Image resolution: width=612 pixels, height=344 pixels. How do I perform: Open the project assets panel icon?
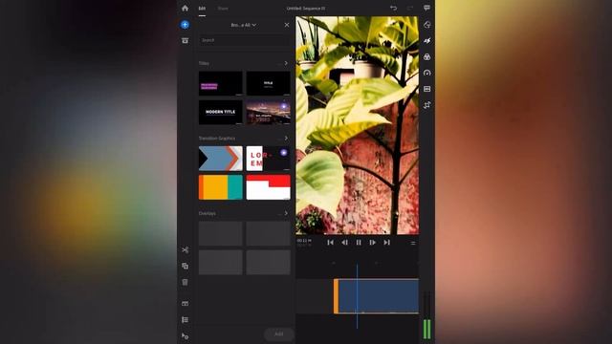coord(185,40)
